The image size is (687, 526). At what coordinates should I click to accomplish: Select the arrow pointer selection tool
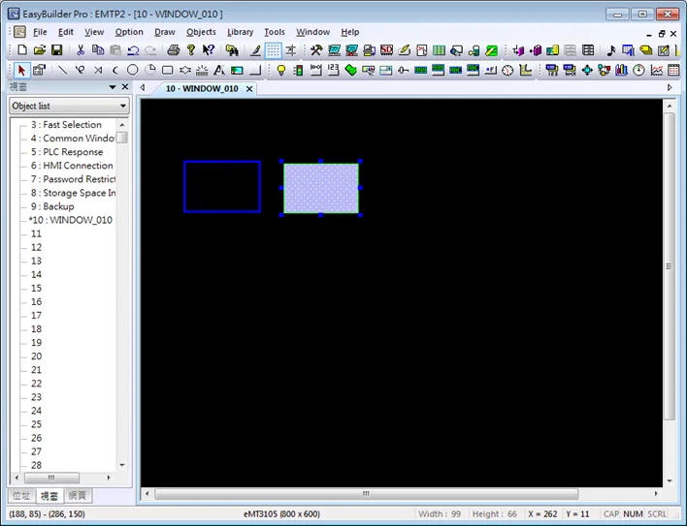pyautogui.click(x=21, y=70)
